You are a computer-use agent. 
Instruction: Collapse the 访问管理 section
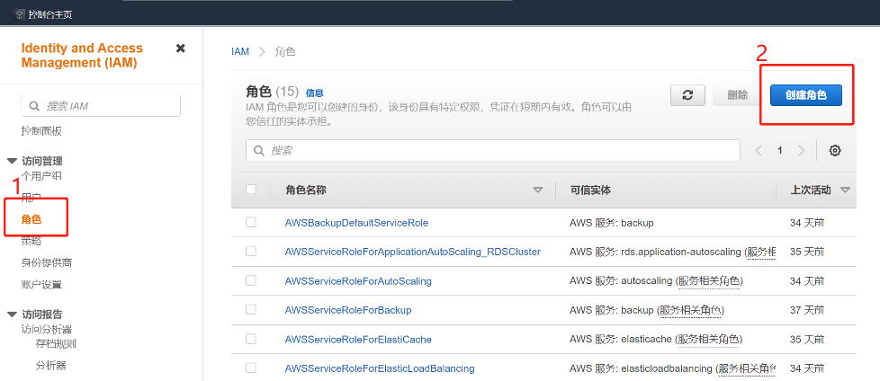click(12, 162)
